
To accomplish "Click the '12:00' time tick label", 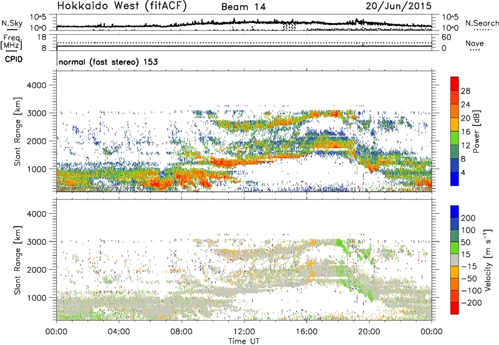I will point(244,332).
